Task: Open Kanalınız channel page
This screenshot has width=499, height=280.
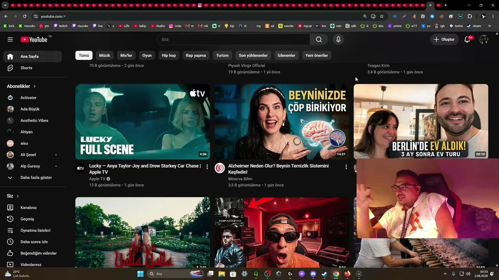Action: [33, 208]
